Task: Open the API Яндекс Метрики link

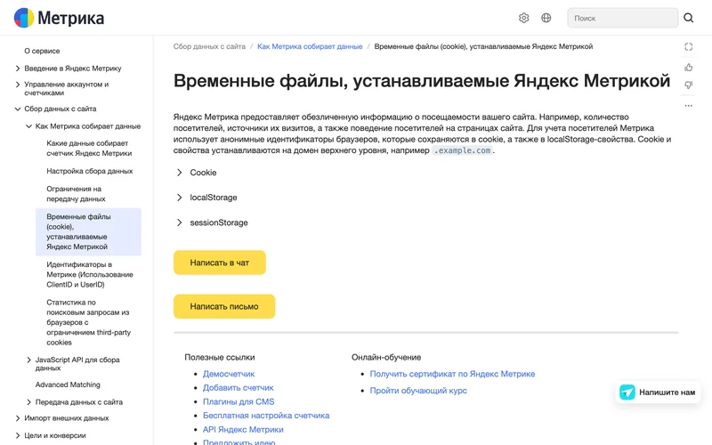Action: coord(243,430)
